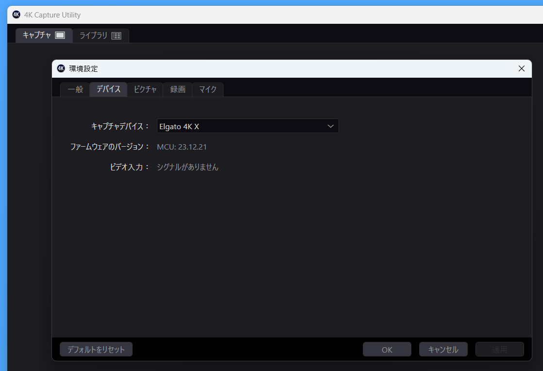The width and height of the screenshot is (543, 371).
Task: Confirm settings with OK button
Action: (387, 350)
